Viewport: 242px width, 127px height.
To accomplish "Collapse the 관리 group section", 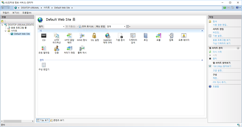I will (x=202, y=60).
